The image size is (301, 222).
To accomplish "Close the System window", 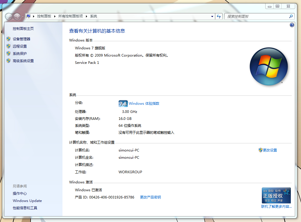I will click(288, 6).
